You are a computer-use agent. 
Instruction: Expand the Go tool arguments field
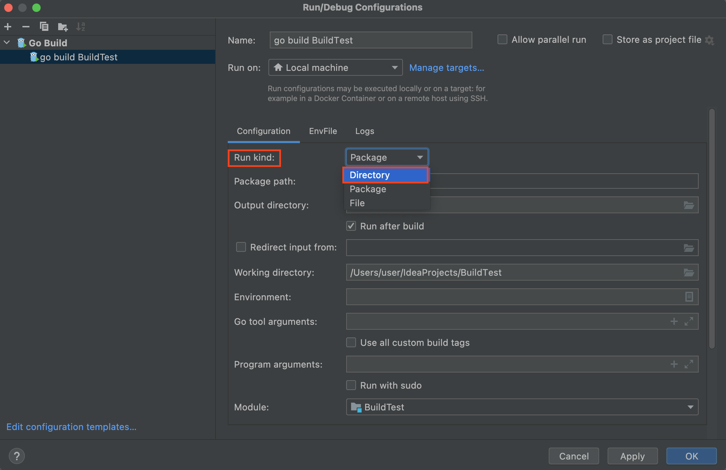(x=689, y=322)
